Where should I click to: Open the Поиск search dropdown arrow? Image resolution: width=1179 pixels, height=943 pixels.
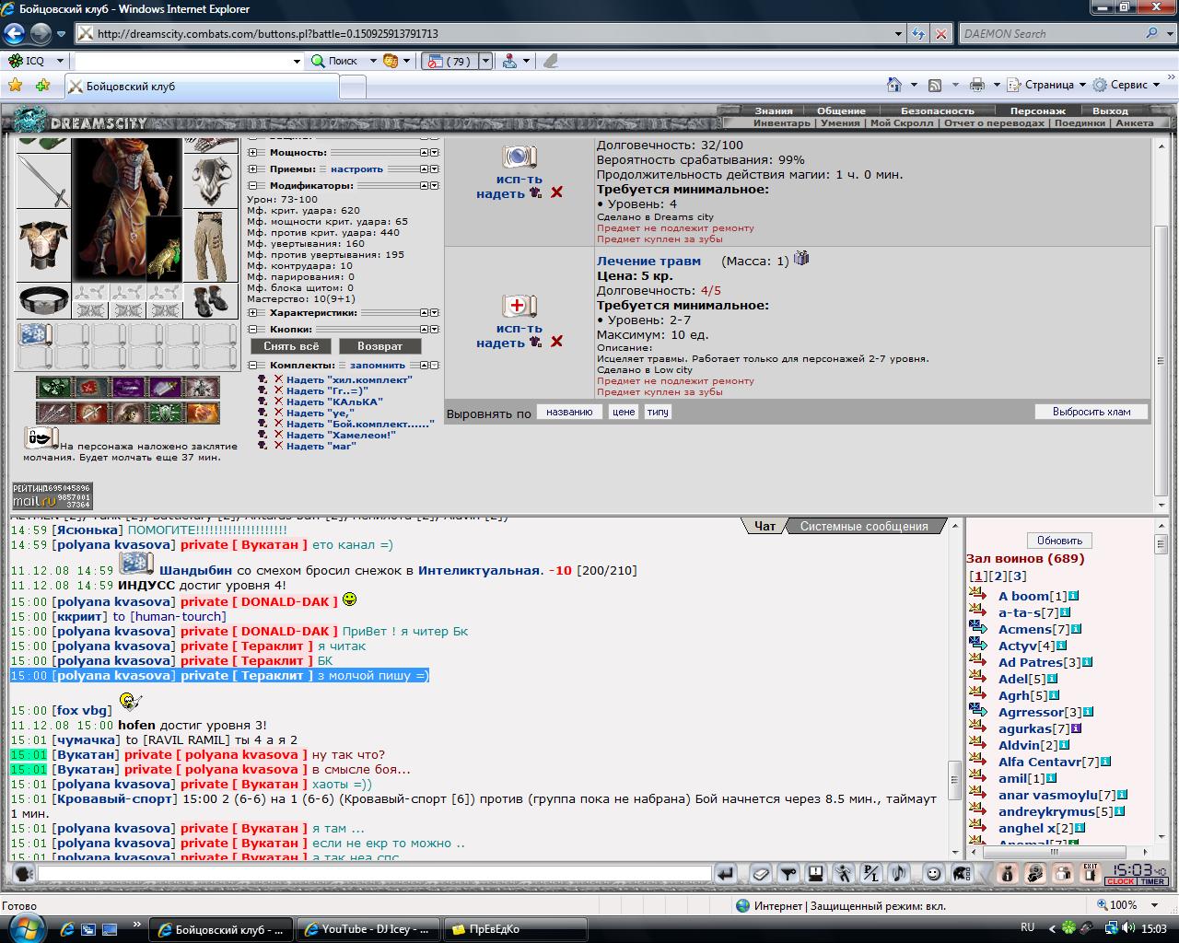pyautogui.click(x=373, y=61)
